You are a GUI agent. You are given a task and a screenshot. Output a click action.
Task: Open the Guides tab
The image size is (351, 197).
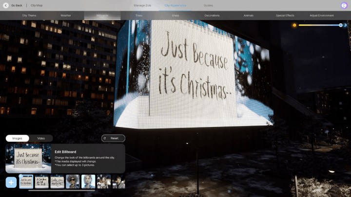pos(208,5)
